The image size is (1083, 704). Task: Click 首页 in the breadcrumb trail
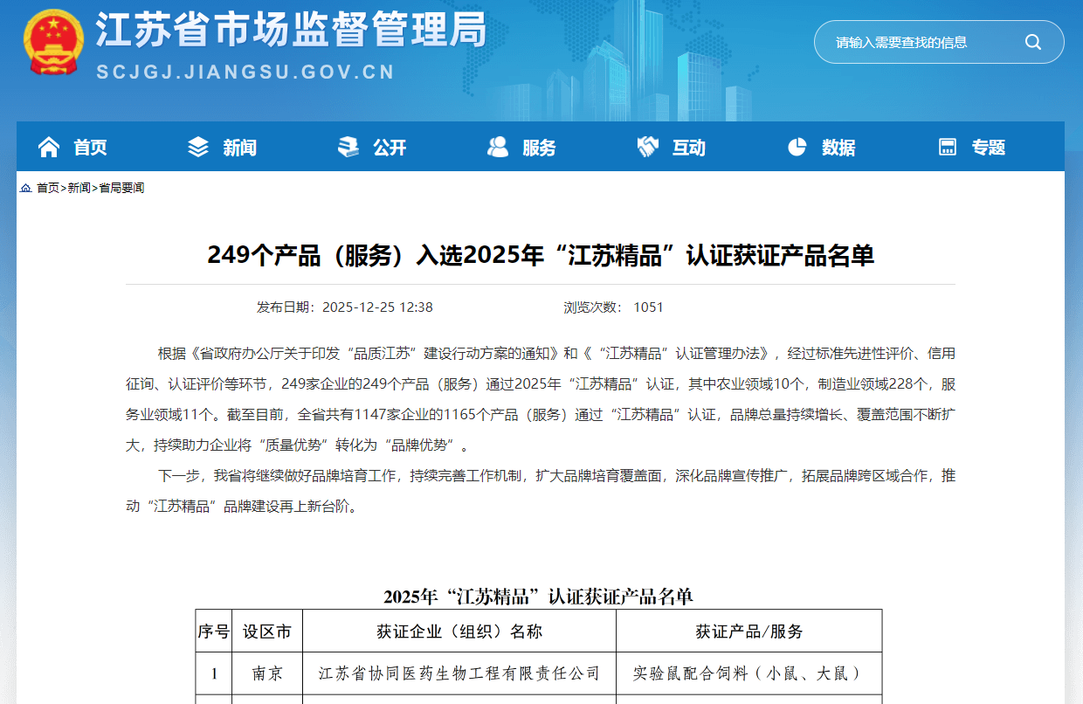pyautogui.click(x=48, y=188)
